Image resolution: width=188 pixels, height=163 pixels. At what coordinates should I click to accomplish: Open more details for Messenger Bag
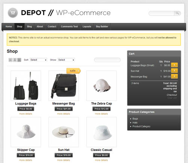[64, 114]
